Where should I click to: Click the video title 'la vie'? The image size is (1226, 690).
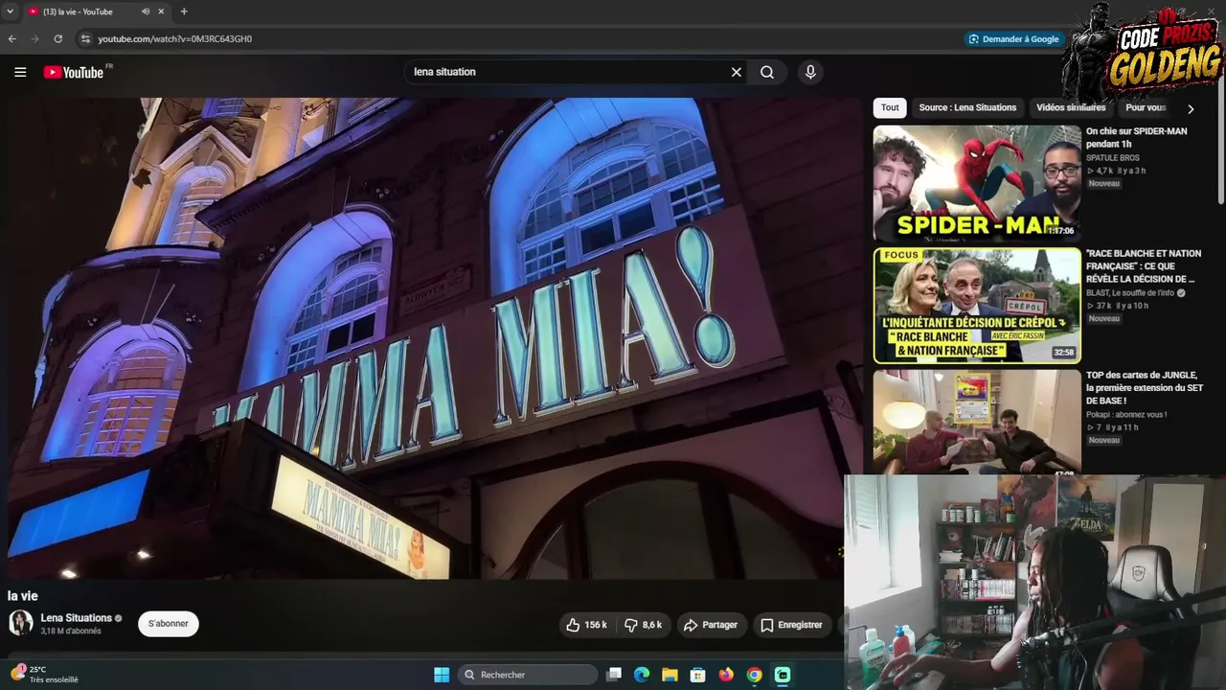pos(23,596)
